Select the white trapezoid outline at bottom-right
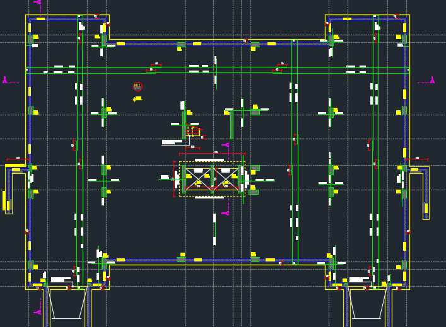446x327 pixels. pyautogui.click(x=368, y=304)
